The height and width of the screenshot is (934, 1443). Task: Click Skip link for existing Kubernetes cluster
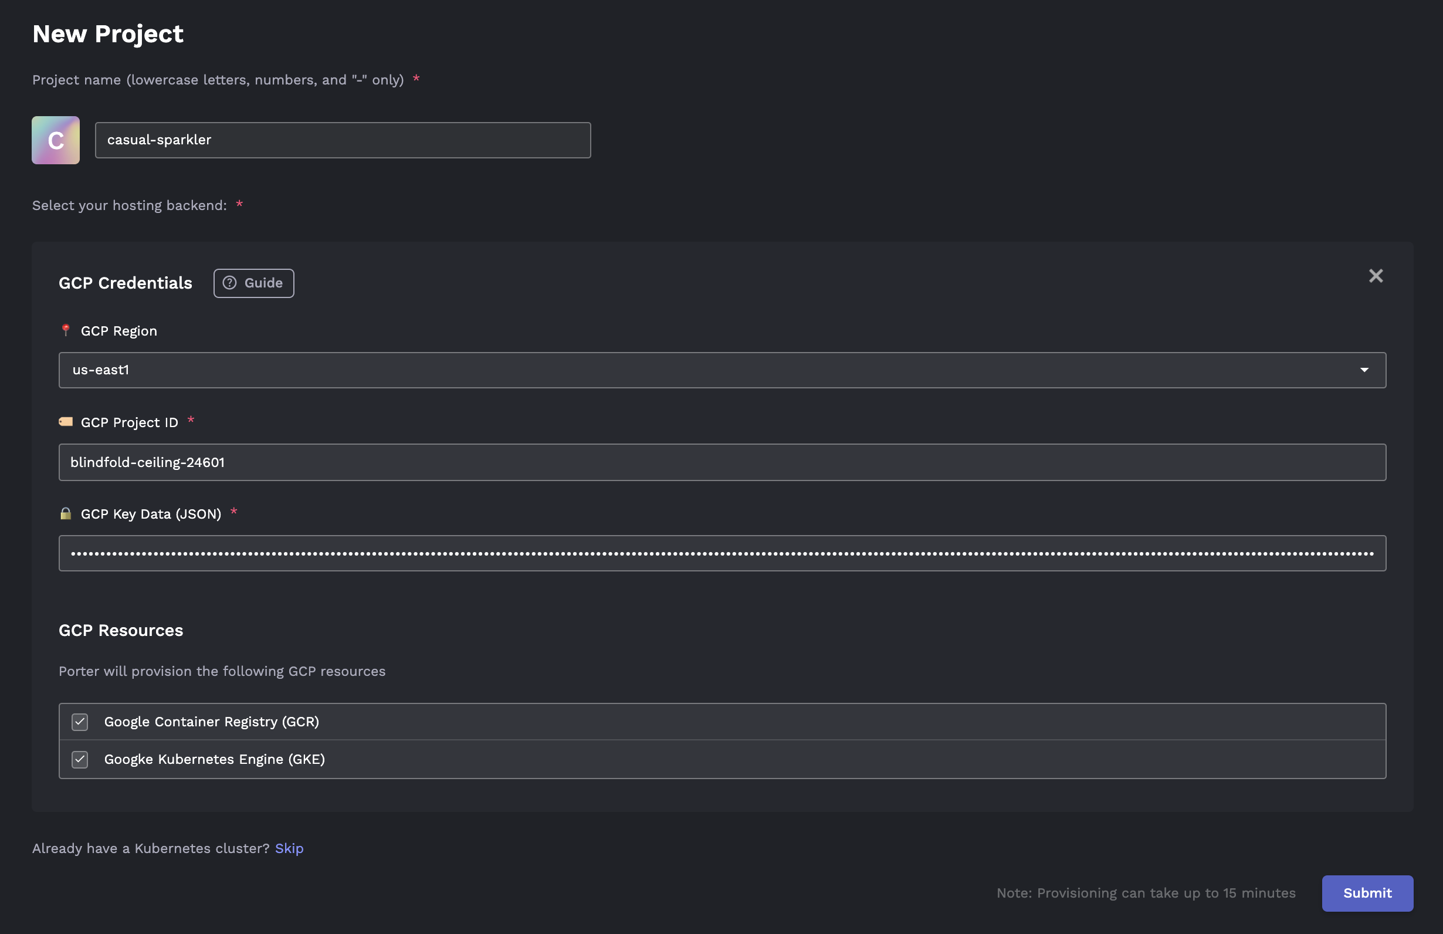[289, 848]
